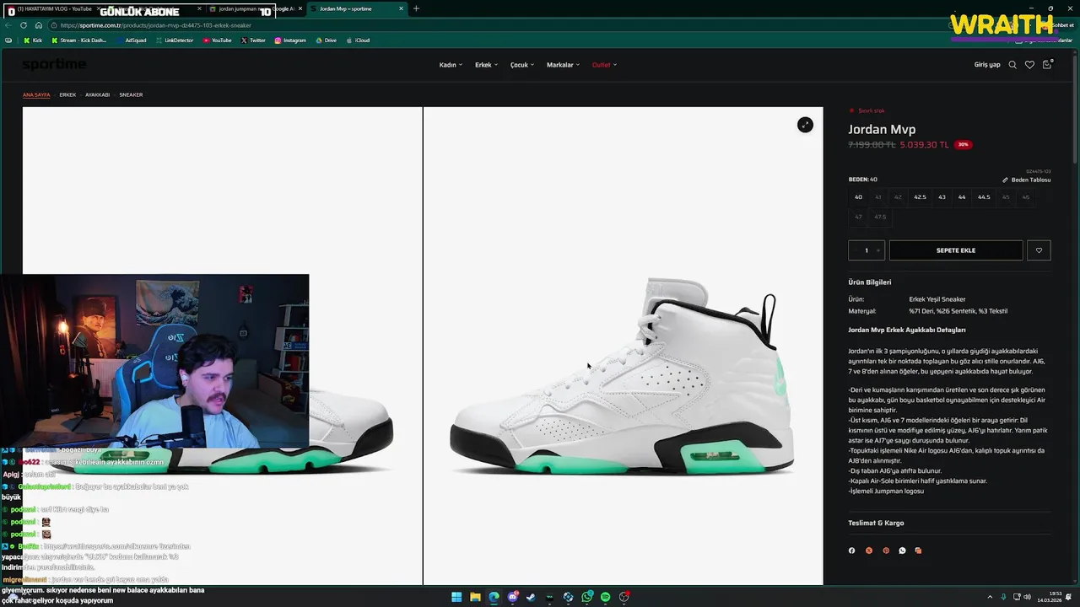Click the main side-view shoe image
This screenshot has height=607, width=1080.
(622, 375)
